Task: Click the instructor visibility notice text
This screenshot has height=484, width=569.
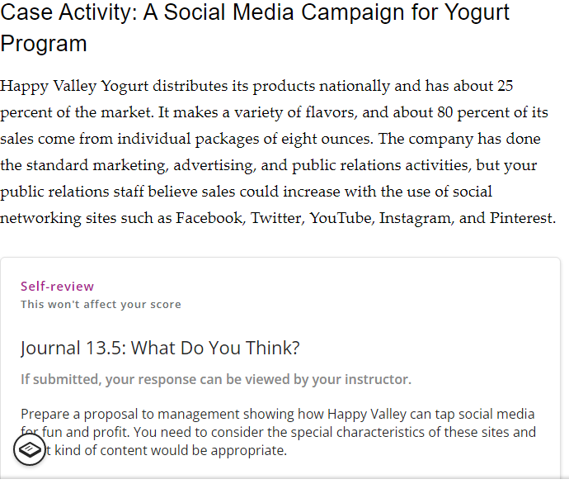Action: [x=216, y=379]
